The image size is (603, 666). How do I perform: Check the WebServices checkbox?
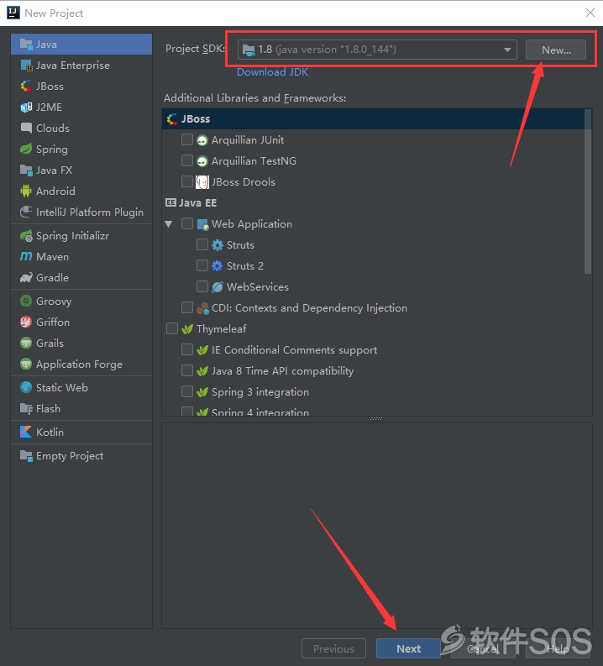point(202,286)
